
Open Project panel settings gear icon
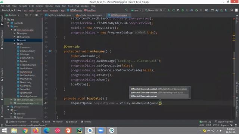tap(37, 15)
